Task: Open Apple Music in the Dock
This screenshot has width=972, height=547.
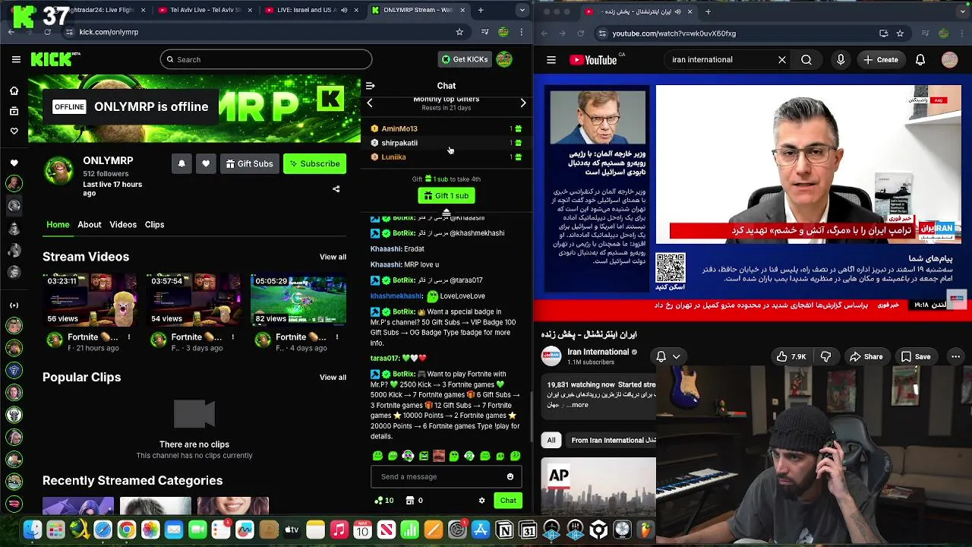Action: [339, 530]
